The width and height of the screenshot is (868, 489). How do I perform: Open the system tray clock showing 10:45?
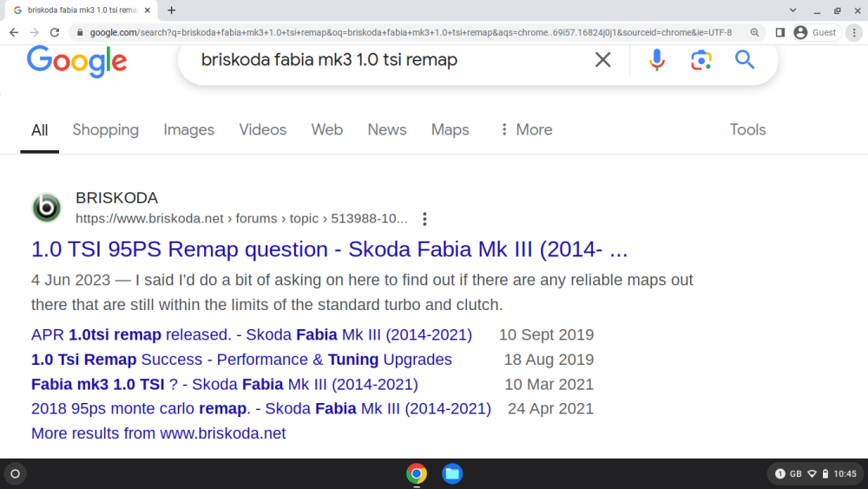click(845, 473)
